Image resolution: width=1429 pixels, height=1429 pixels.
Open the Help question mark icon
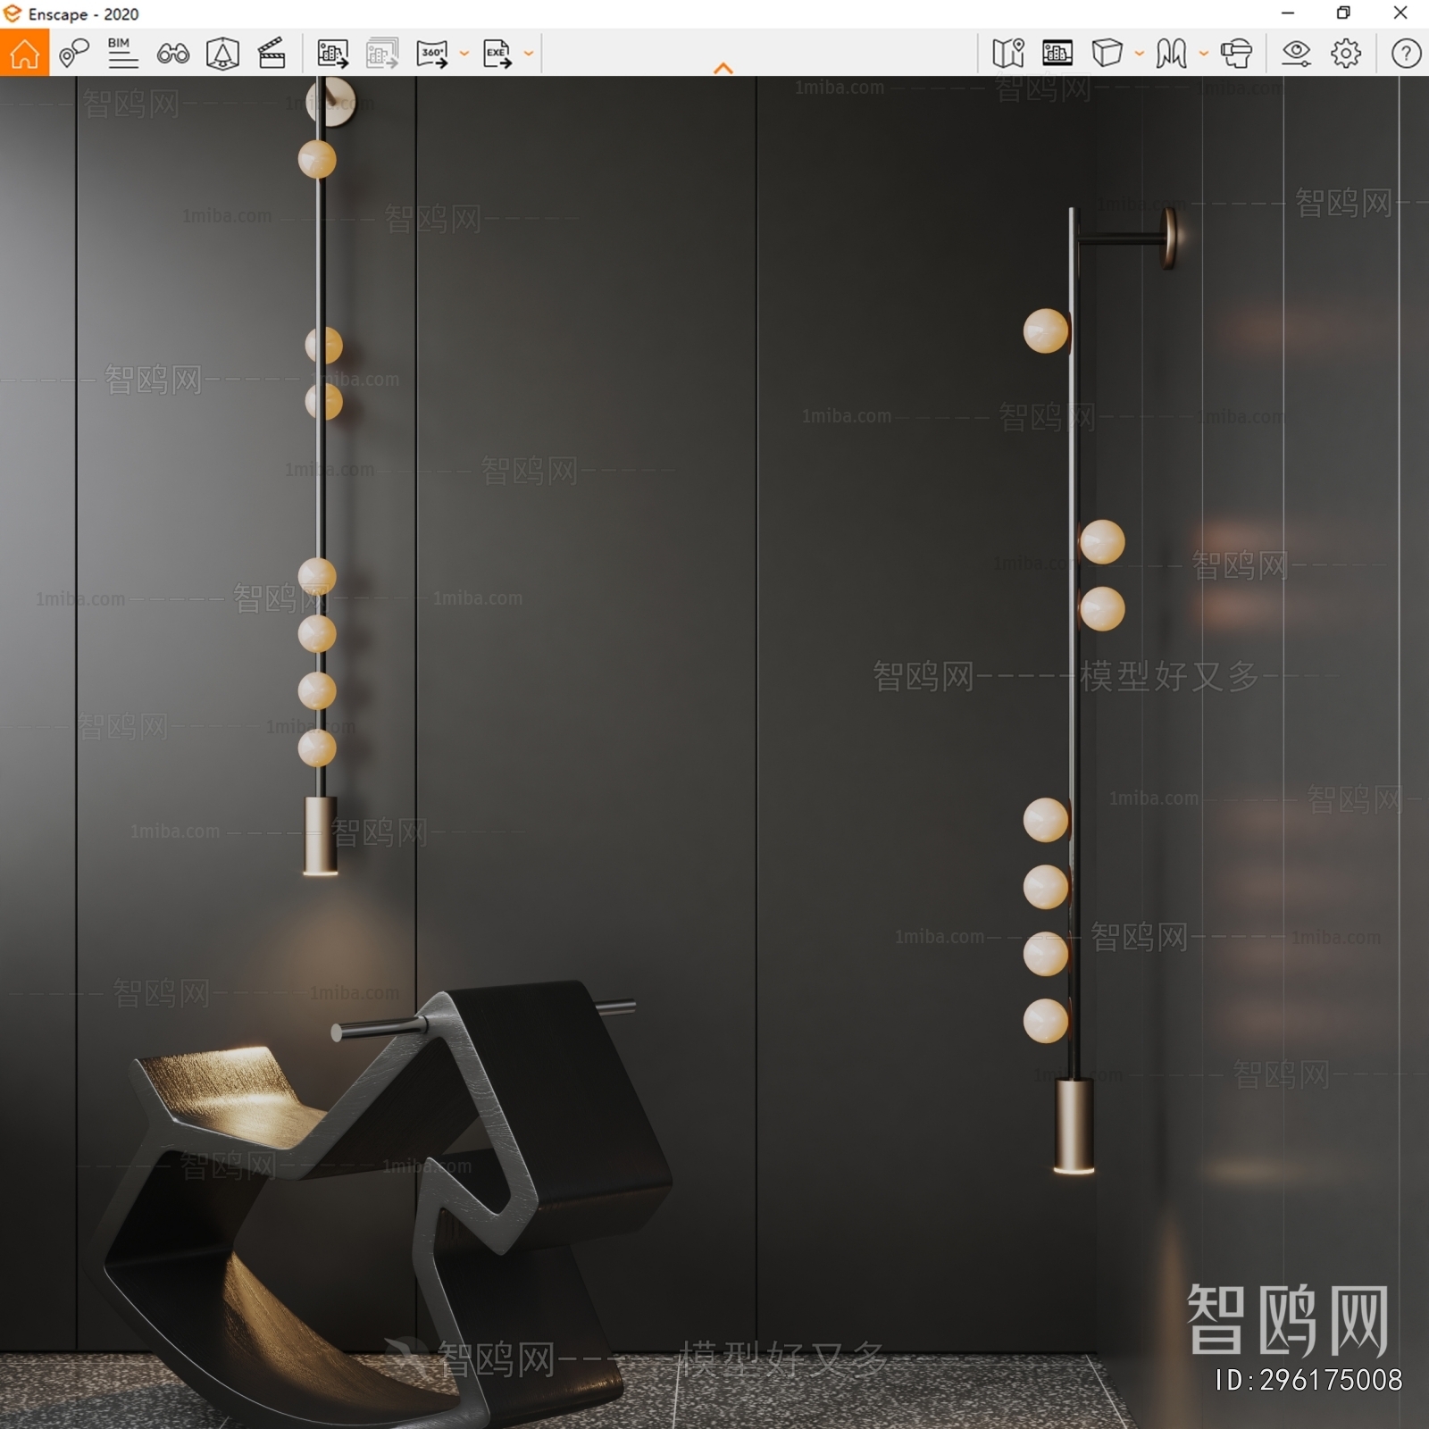point(1406,54)
